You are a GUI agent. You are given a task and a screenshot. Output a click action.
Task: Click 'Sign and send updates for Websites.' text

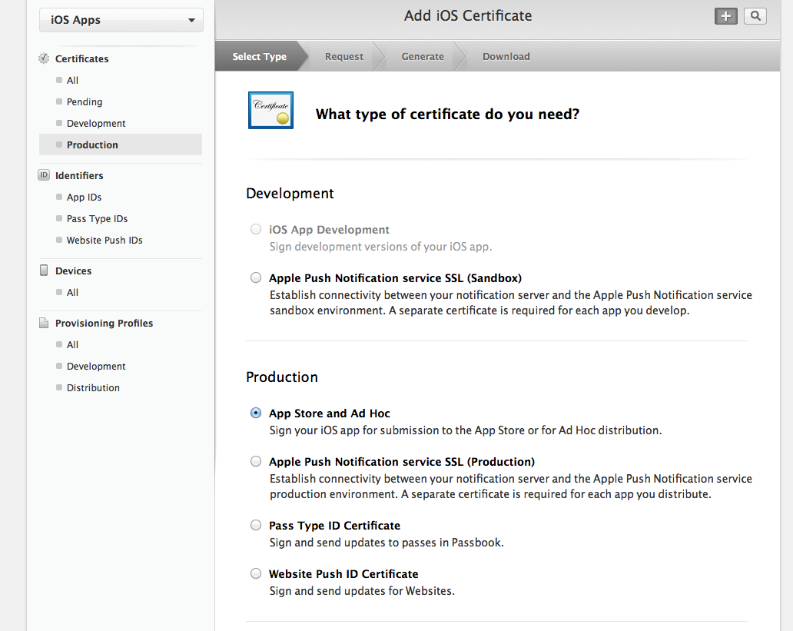point(362,591)
